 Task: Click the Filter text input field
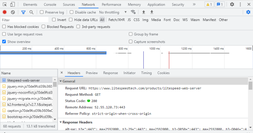[x=25, y=20]
